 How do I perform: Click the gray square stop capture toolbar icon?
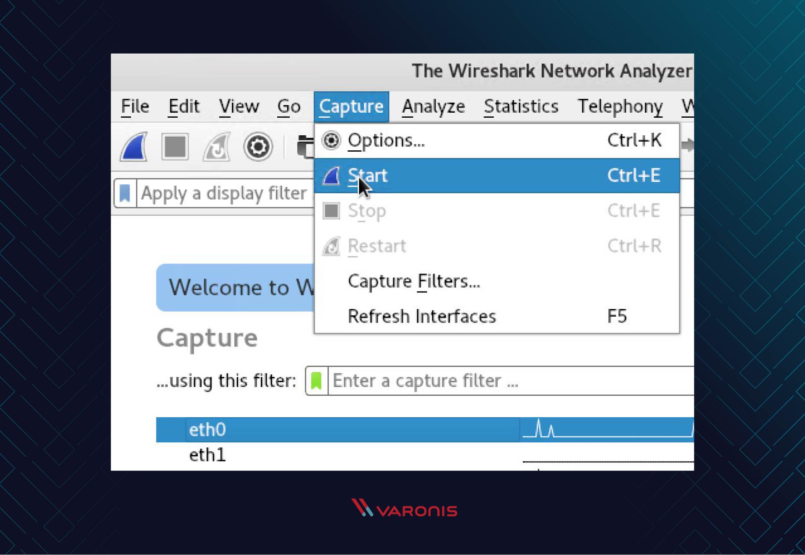point(175,147)
